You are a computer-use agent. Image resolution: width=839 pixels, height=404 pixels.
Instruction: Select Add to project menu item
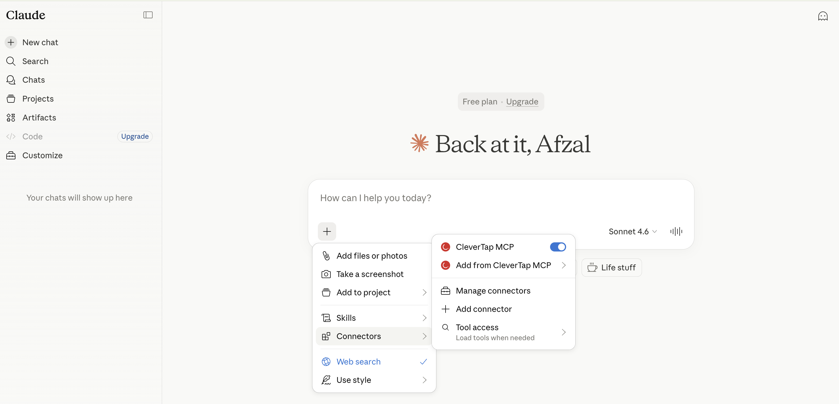374,292
